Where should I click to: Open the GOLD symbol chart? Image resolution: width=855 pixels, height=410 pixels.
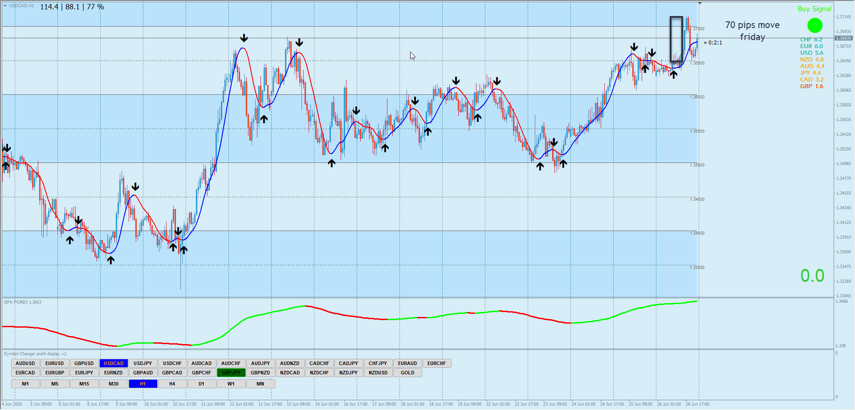407,373
